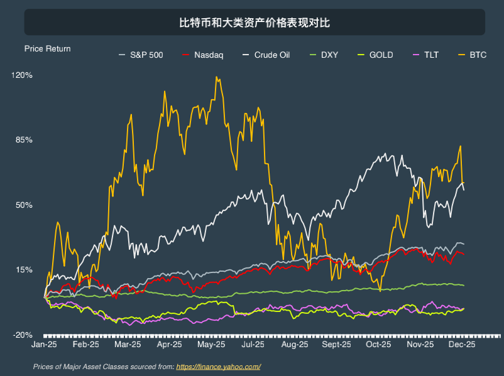Click the -20% y-axis label
The height and width of the screenshot is (376, 504).
[x=23, y=335]
